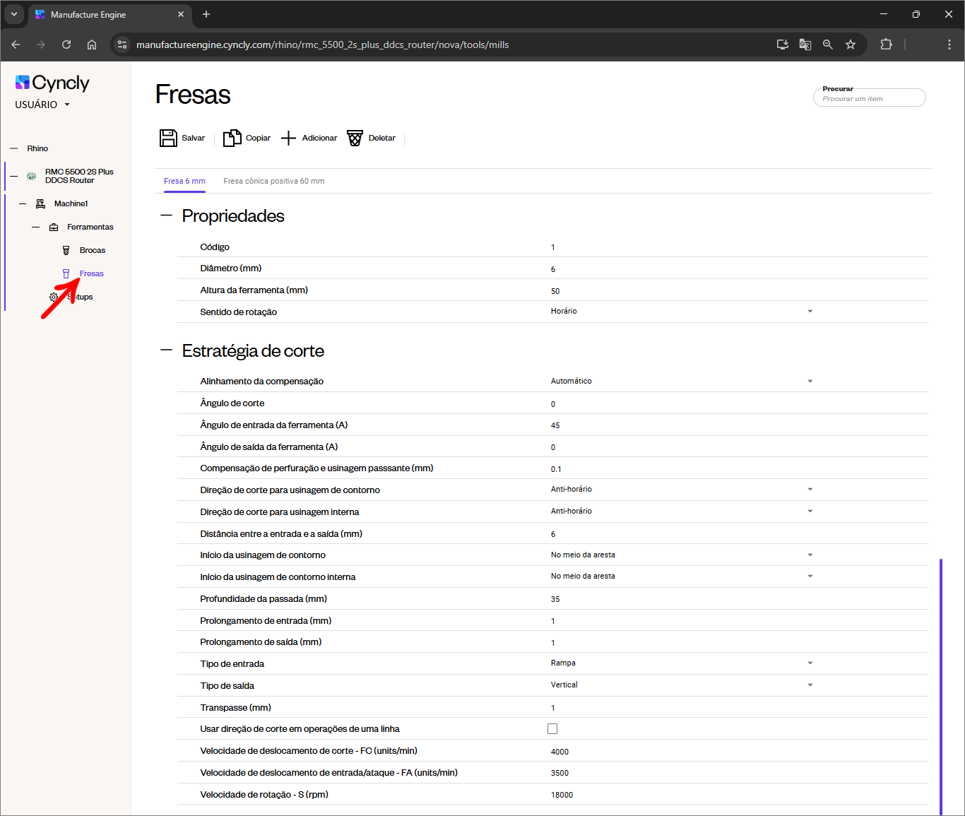Click the Setups gear icon
Screen dimensions: 965x816
point(54,297)
